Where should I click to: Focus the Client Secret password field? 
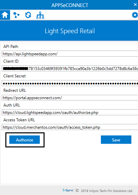tap(70, 83)
